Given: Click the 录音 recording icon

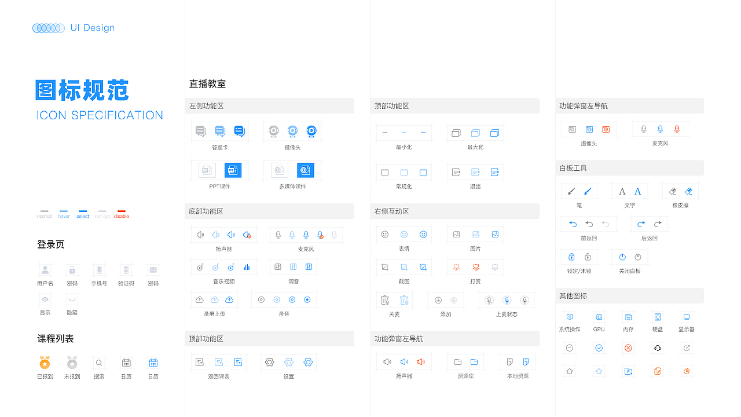Looking at the screenshot, I should tap(292, 299).
